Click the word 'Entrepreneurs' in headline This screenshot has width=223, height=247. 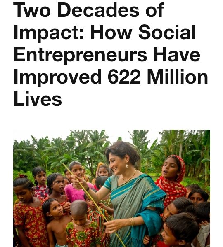pos(80,55)
